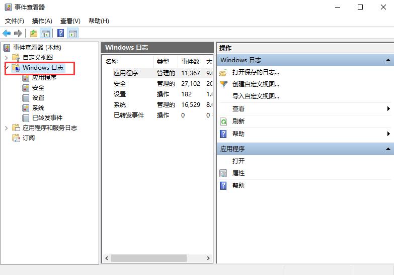Collapse the Windows 日志 actions section

(388, 60)
